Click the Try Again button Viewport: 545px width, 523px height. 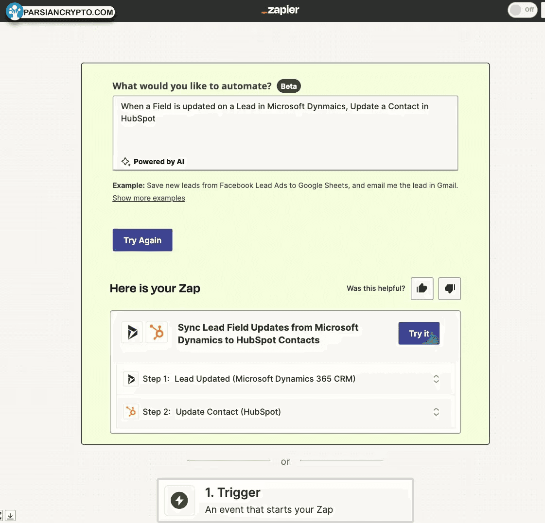point(142,240)
